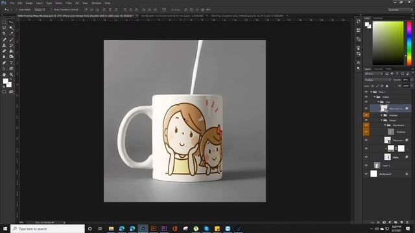
Task: Open the Essentials workspace dropdown
Action: point(401,10)
